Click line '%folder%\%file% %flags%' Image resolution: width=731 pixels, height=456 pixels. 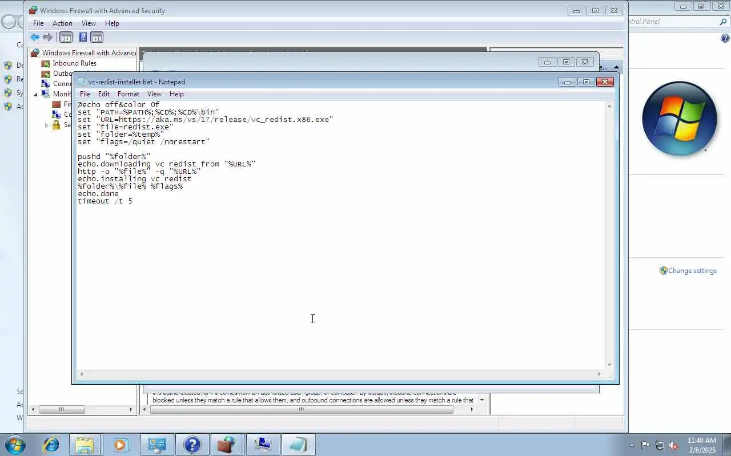tap(130, 186)
